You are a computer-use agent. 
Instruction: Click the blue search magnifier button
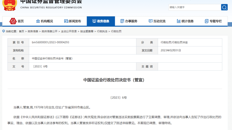click(x=224, y=7)
